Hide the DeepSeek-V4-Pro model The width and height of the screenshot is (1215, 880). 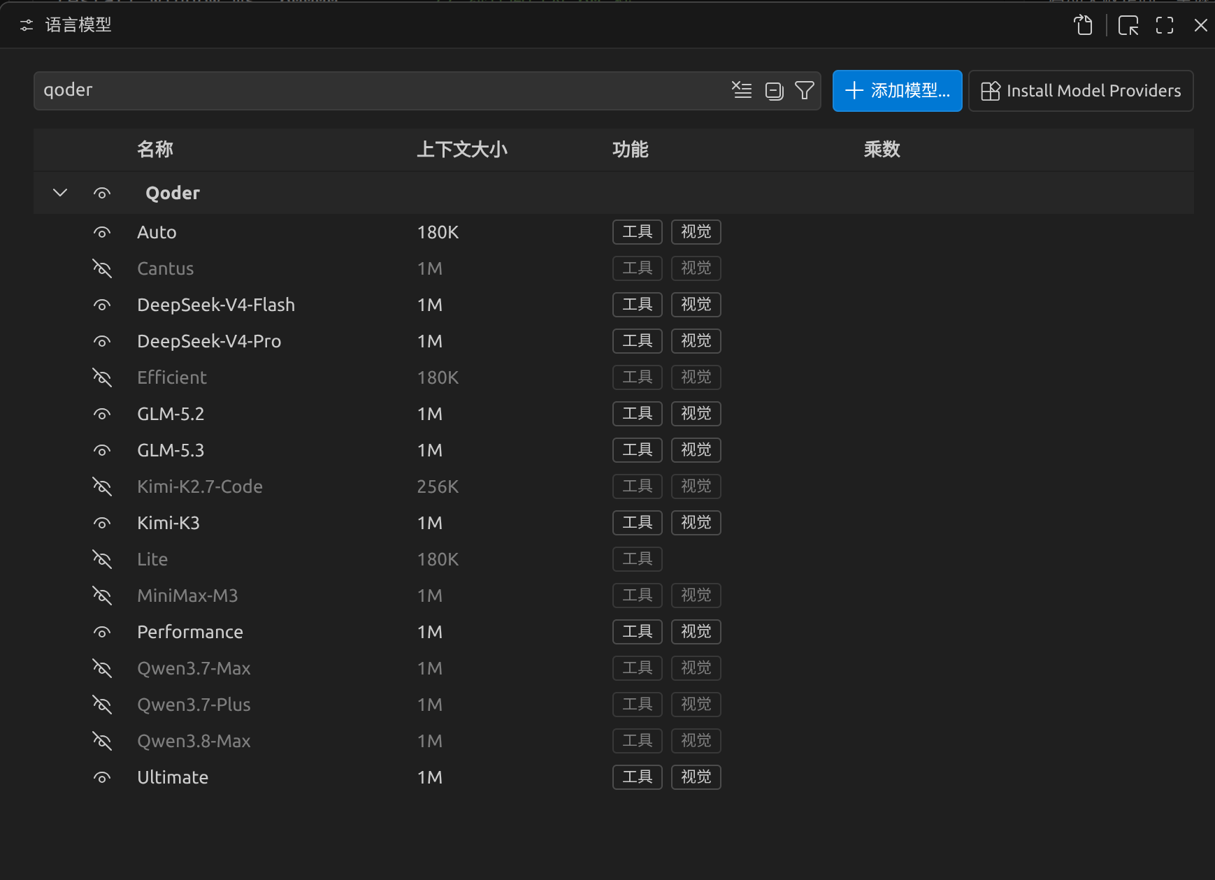(x=102, y=342)
